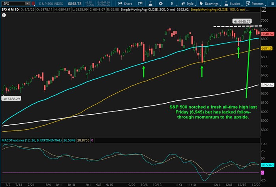This screenshot has width=276, height=187.
Task: Click the cyan 26.5348 MACD axis tag
Action: tap(267, 165)
